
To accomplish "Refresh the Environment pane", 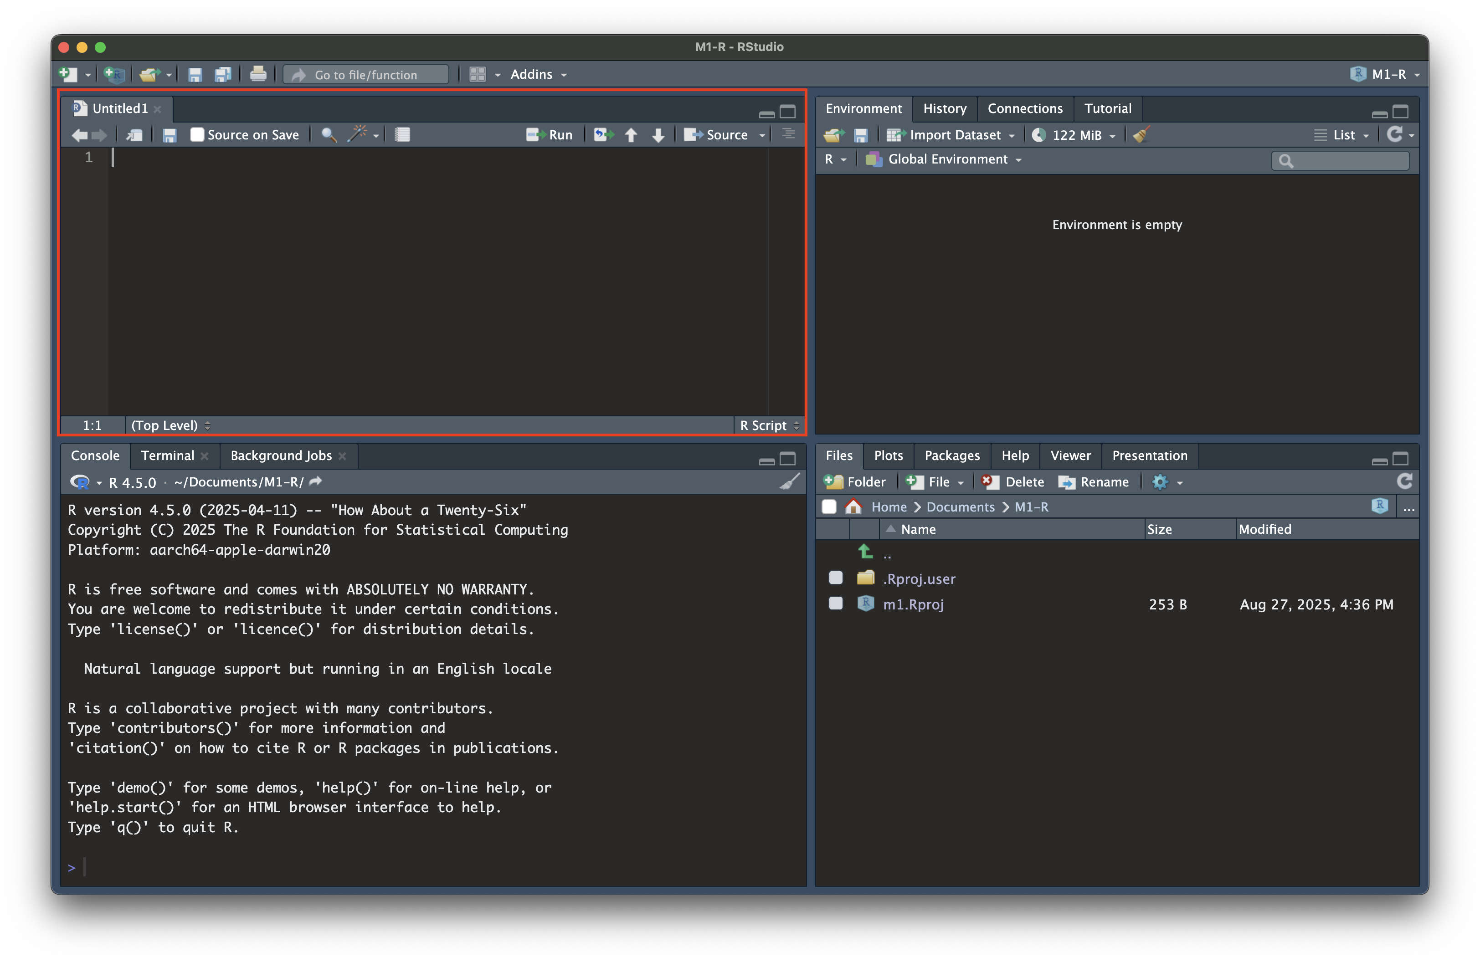I will tap(1395, 134).
